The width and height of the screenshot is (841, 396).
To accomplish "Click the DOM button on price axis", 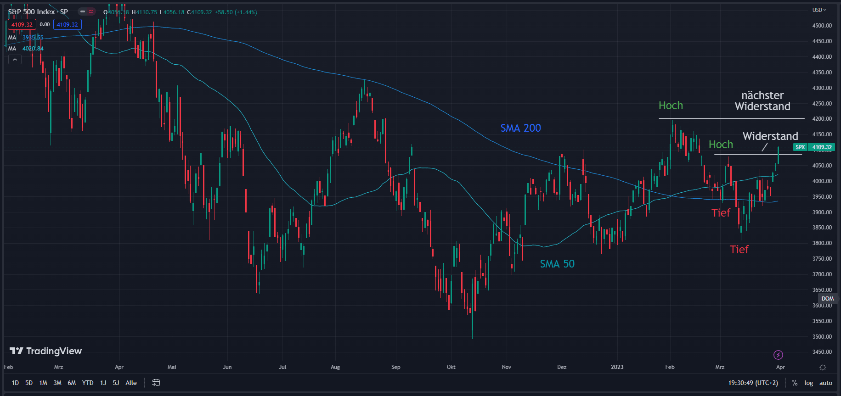I will 828,299.
